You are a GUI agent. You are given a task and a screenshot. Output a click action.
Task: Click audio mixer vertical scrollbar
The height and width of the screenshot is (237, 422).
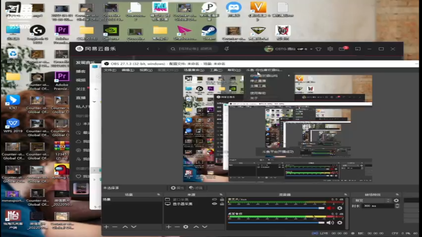347,214
